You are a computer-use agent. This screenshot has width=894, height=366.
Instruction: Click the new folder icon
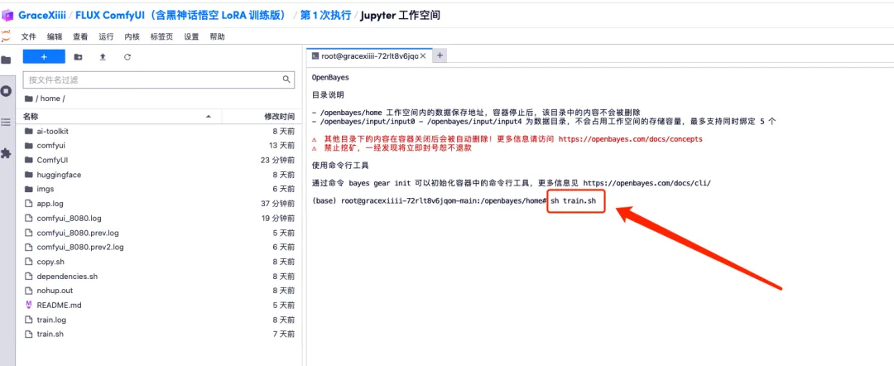[78, 57]
